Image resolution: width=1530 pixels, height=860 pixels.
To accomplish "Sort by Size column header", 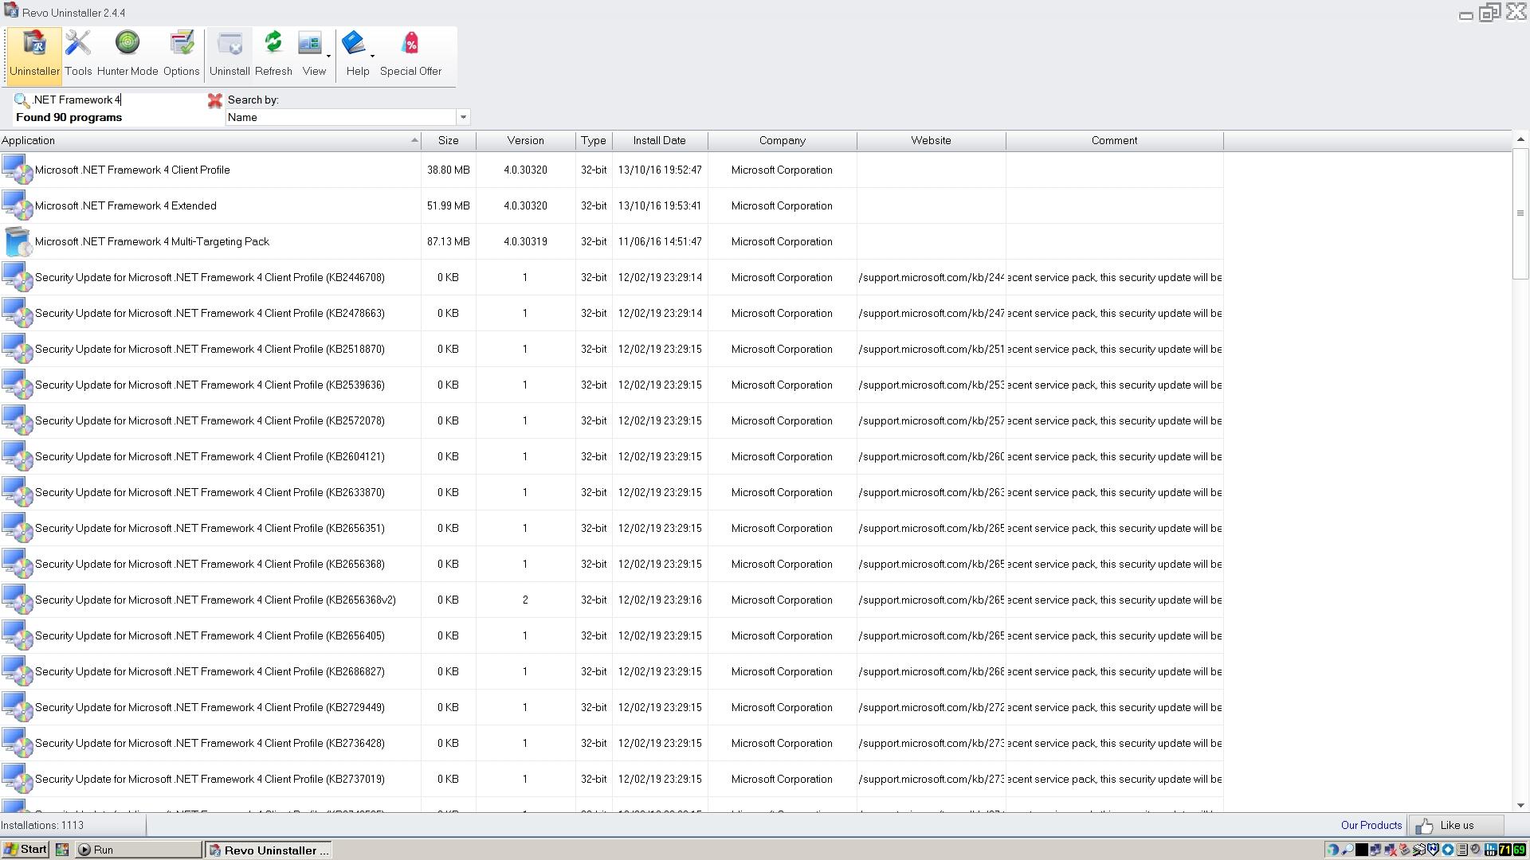I will coord(448,141).
